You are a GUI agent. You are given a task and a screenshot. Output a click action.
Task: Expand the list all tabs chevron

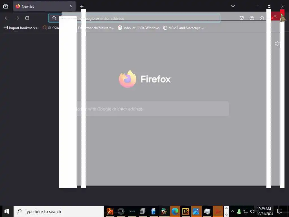233,6
